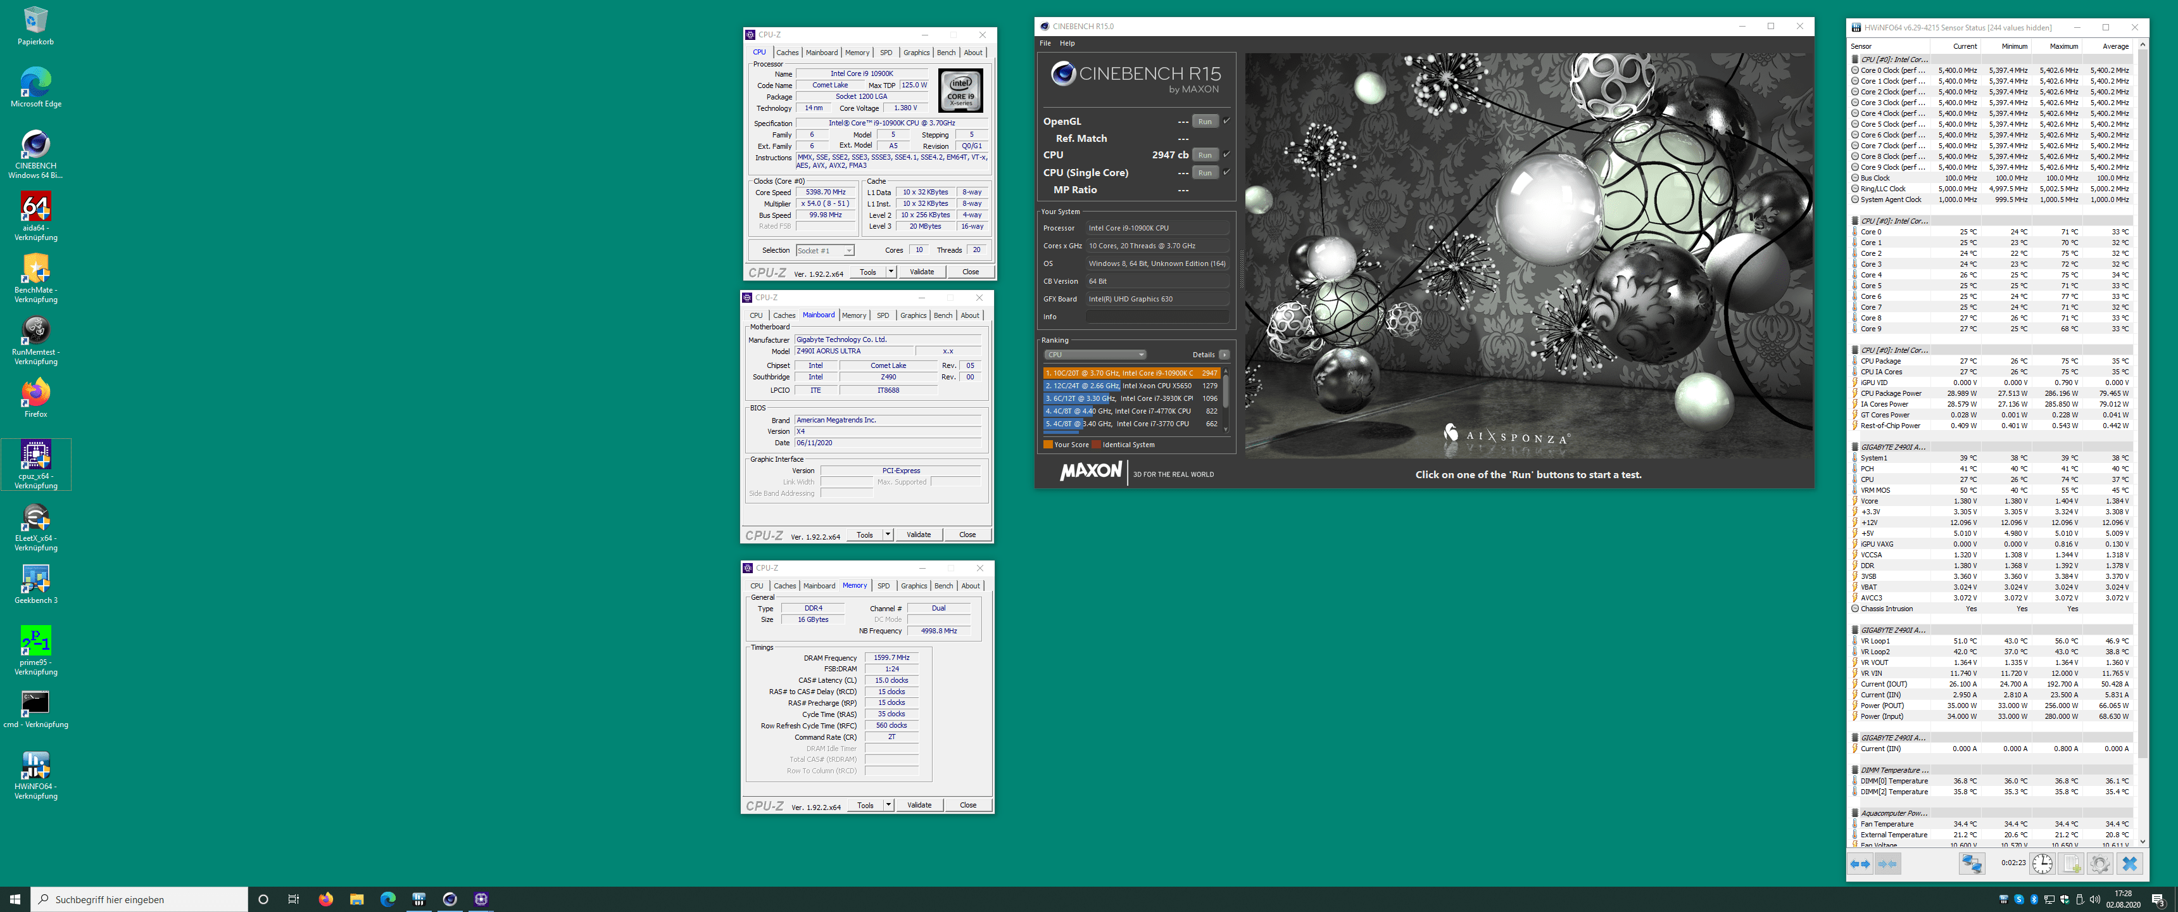Start HWiNFO logging sheet icon
Viewport: 2178px width, 912px height.
tap(2072, 864)
